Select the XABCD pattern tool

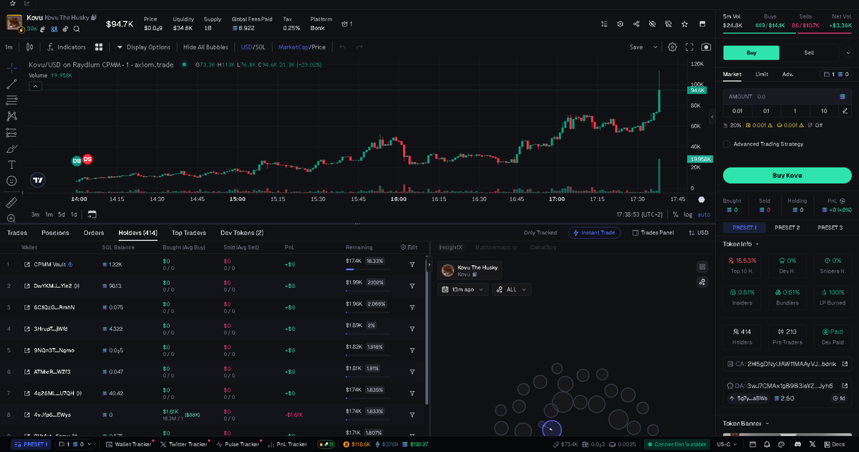[11, 116]
